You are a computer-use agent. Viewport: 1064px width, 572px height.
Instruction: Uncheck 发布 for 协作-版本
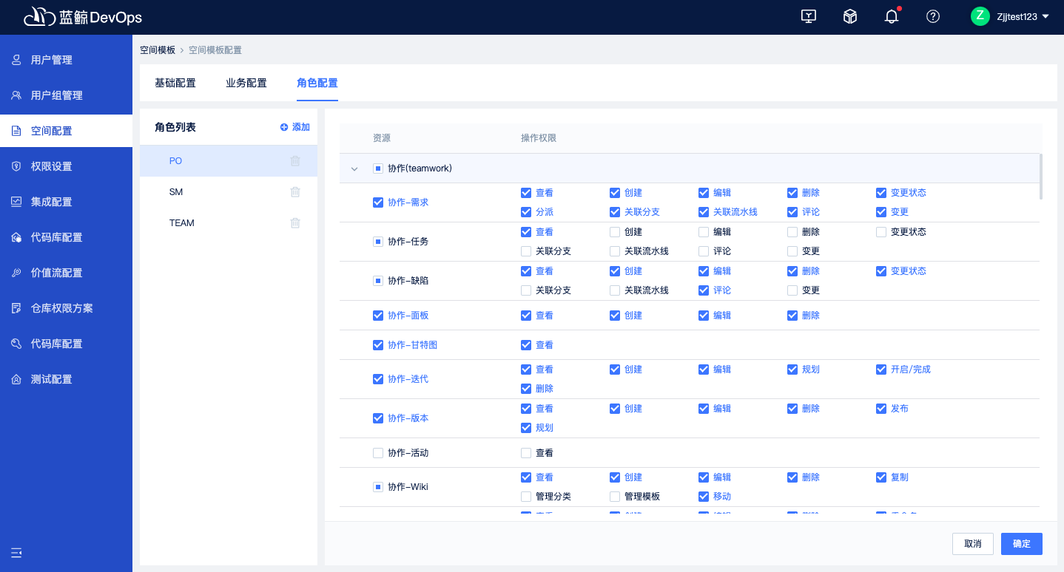tap(881, 409)
